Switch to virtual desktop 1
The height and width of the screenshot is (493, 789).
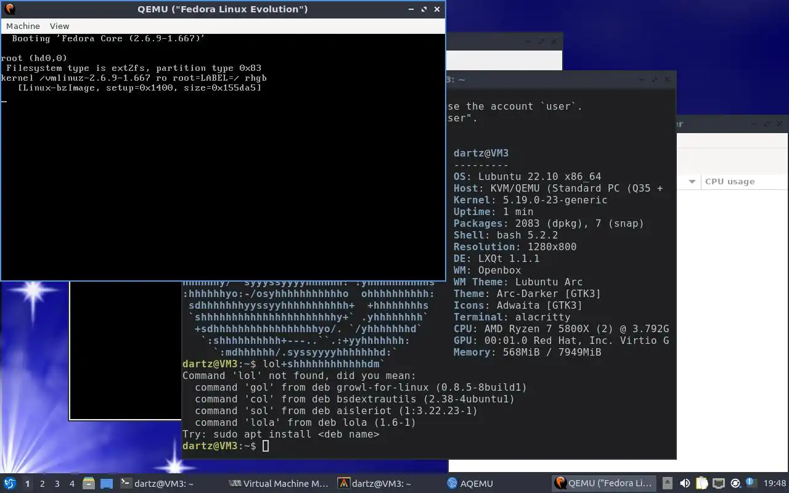click(x=27, y=484)
